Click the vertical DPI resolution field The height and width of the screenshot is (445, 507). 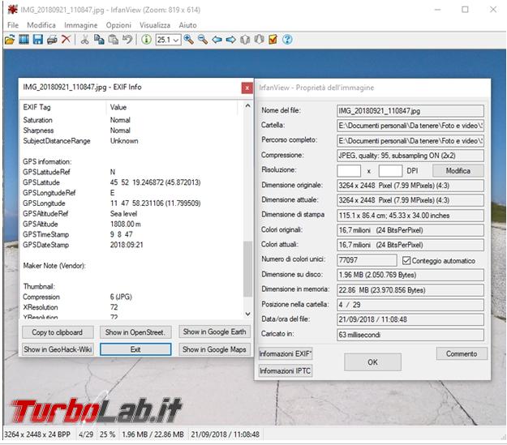pos(390,171)
